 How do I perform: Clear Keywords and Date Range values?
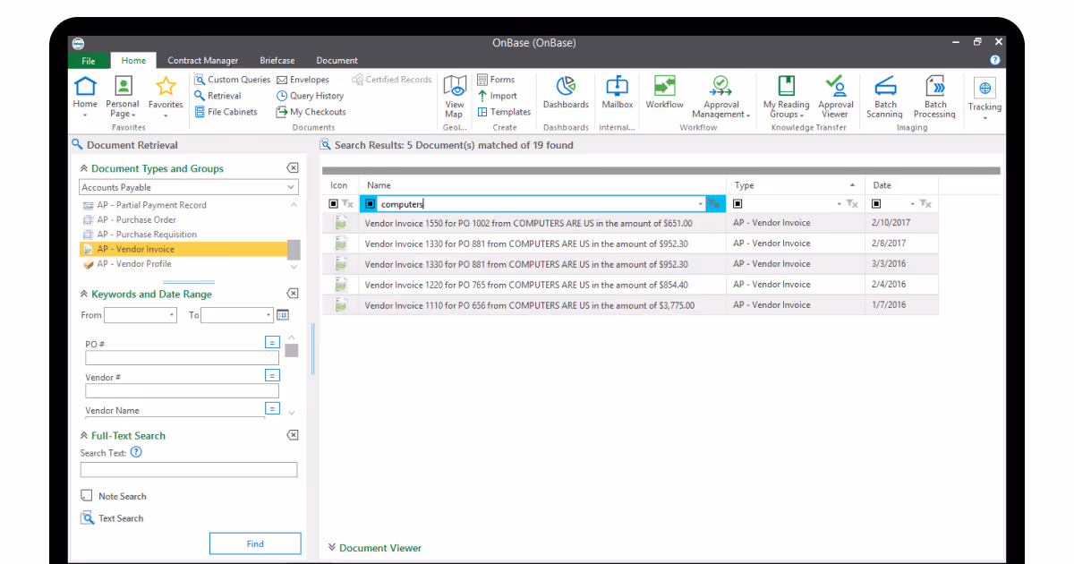click(x=292, y=294)
